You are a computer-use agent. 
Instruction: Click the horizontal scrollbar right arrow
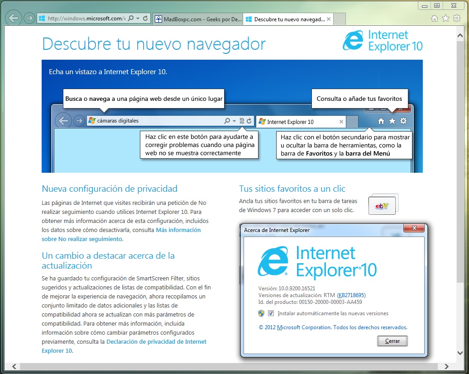click(446, 366)
